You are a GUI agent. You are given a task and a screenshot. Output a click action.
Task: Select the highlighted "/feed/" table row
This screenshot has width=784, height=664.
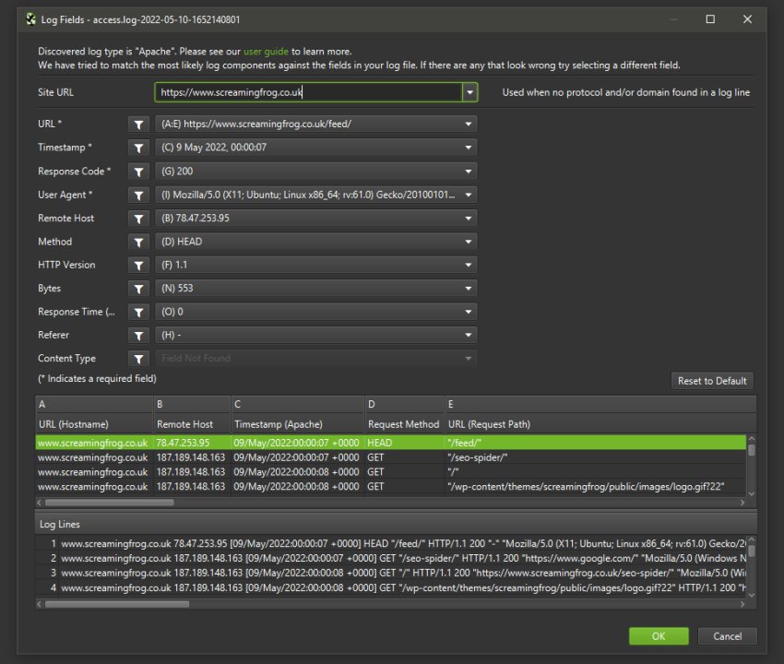pos(391,443)
